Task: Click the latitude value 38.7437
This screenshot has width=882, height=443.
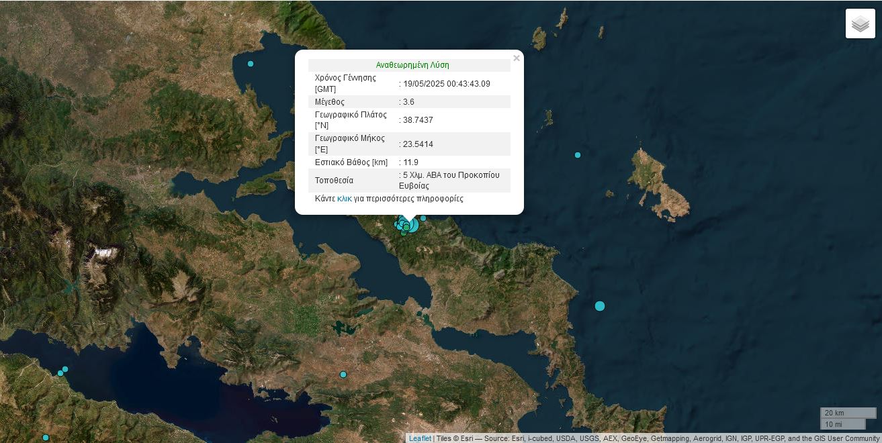Action: (418, 120)
